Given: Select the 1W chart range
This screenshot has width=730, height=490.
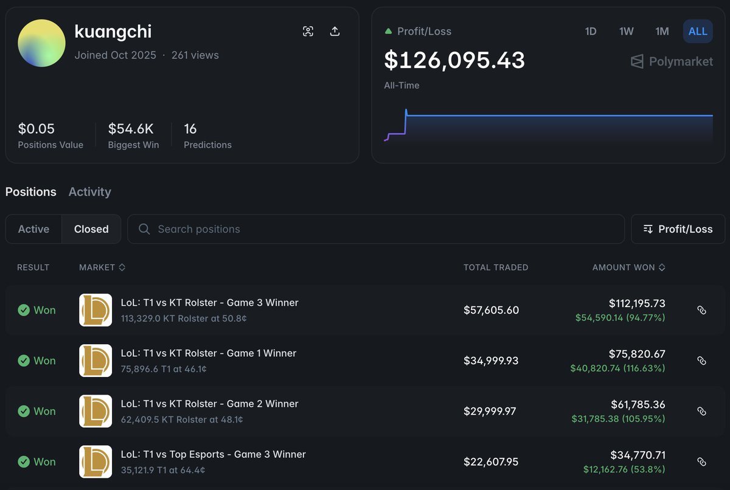Looking at the screenshot, I should point(626,31).
